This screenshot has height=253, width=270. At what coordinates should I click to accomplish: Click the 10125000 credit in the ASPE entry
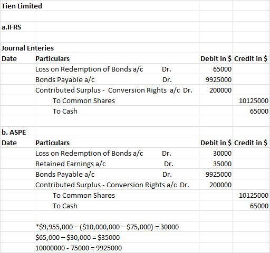(x=252, y=195)
